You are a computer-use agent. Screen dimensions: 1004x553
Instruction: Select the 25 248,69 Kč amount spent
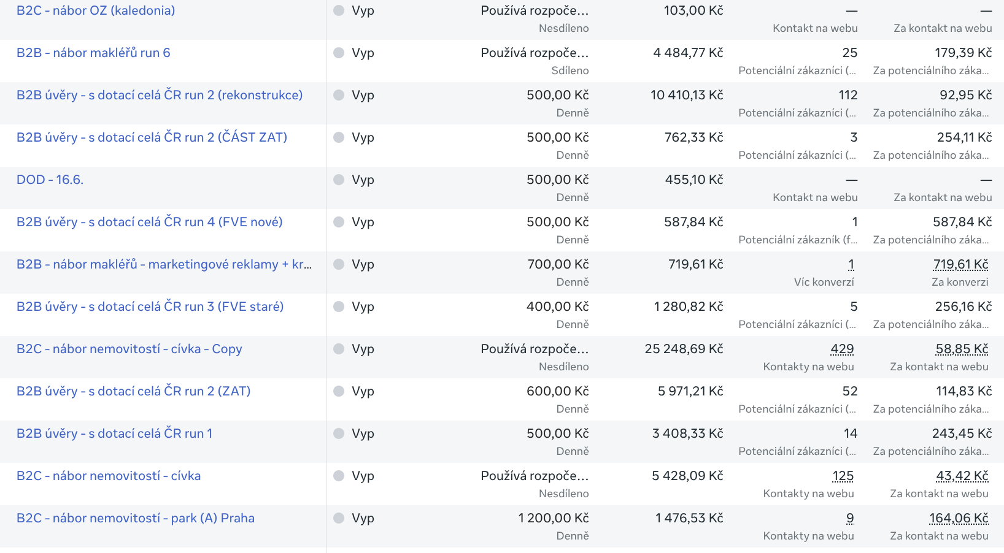[684, 349]
